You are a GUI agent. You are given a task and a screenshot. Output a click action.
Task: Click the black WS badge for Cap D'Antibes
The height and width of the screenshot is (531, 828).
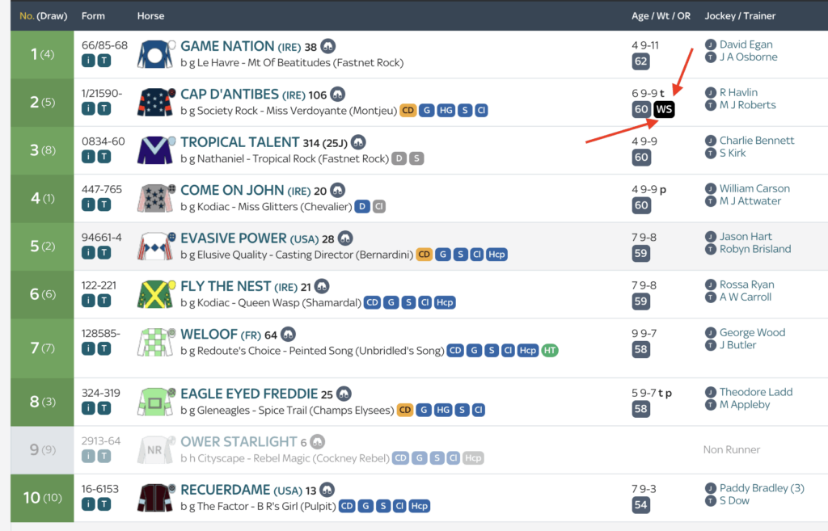coord(664,109)
